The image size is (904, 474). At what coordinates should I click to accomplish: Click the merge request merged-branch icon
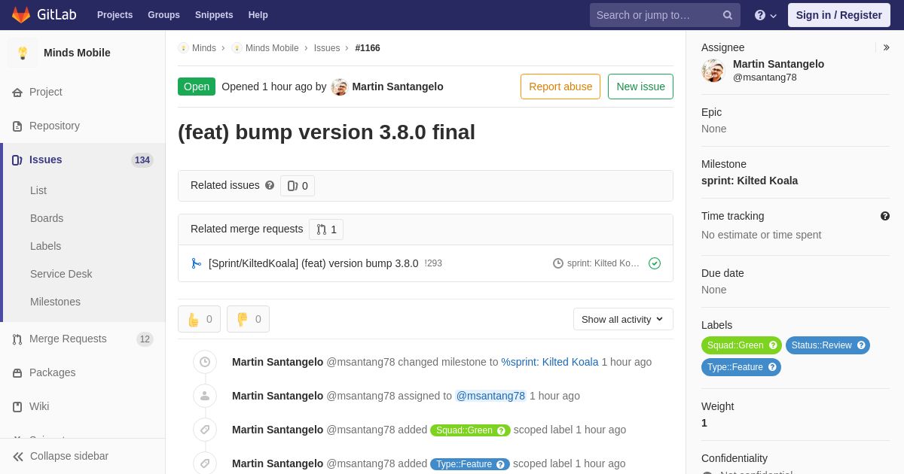pos(196,263)
